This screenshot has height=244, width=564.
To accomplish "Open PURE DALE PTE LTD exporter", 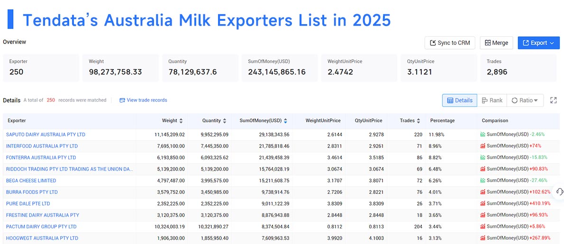I will click(x=28, y=203).
